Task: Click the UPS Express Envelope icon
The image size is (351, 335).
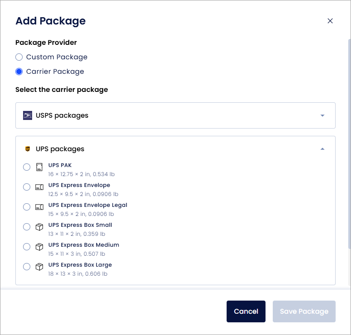Action: point(39,187)
